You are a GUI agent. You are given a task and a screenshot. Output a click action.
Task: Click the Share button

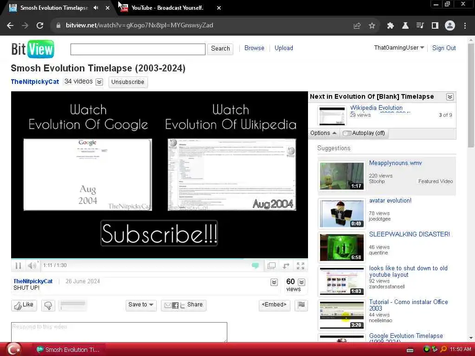184,305
